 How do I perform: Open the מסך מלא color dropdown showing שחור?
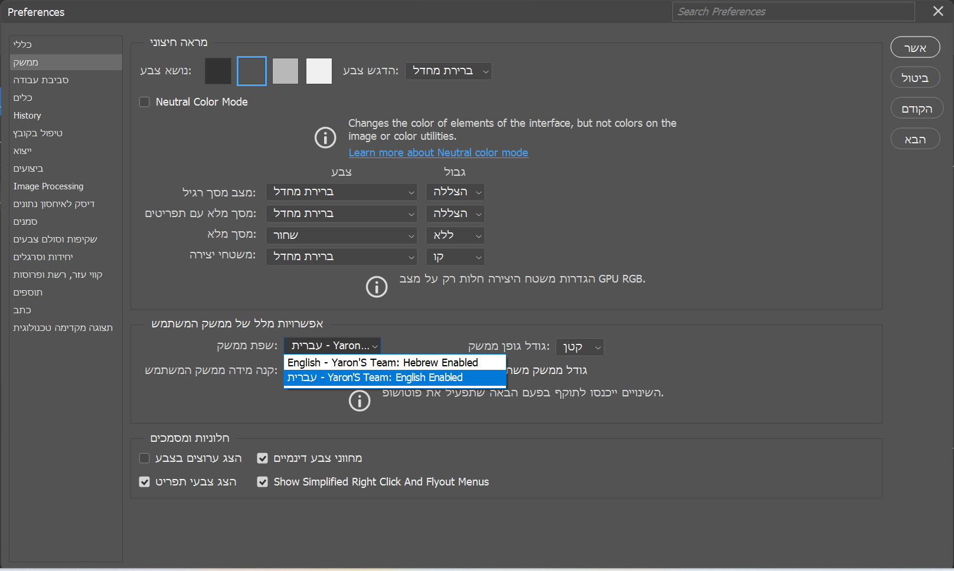point(342,235)
